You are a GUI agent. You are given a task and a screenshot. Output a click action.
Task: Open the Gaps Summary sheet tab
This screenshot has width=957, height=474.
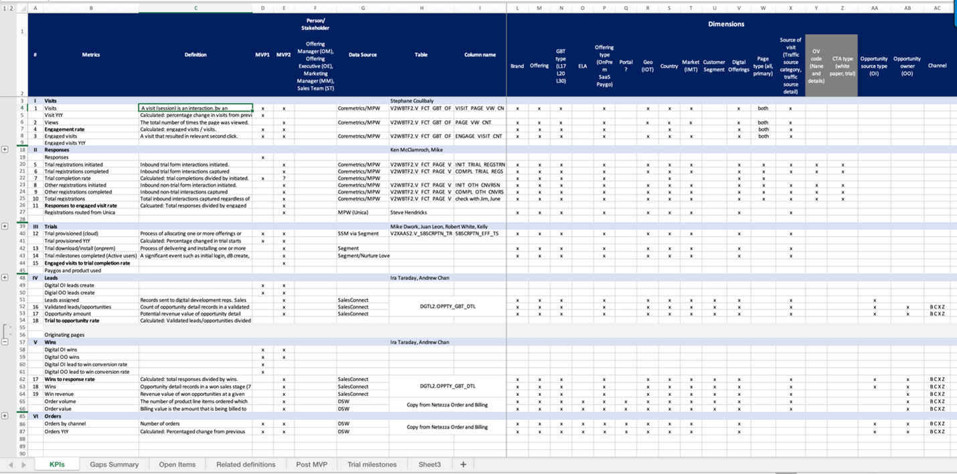tap(114, 464)
